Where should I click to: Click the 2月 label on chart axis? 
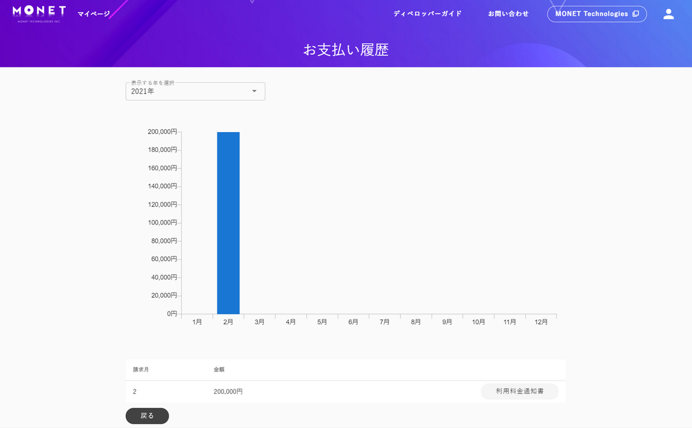[x=228, y=322]
